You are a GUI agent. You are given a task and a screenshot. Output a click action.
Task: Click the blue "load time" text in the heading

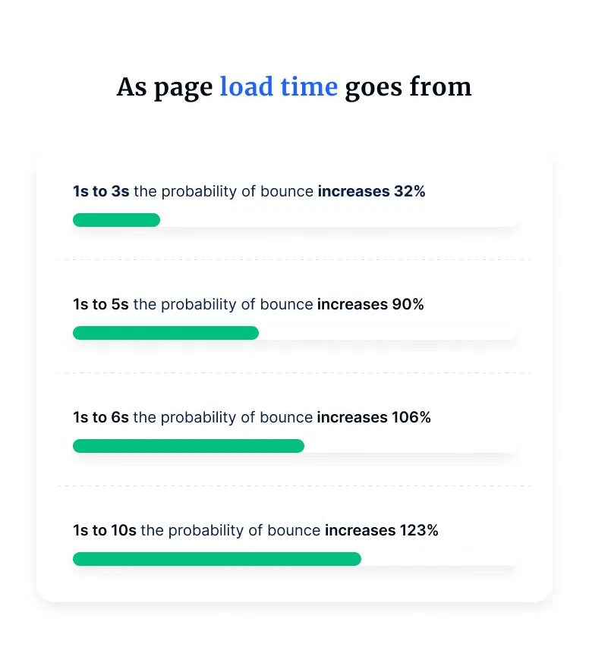coord(279,87)
